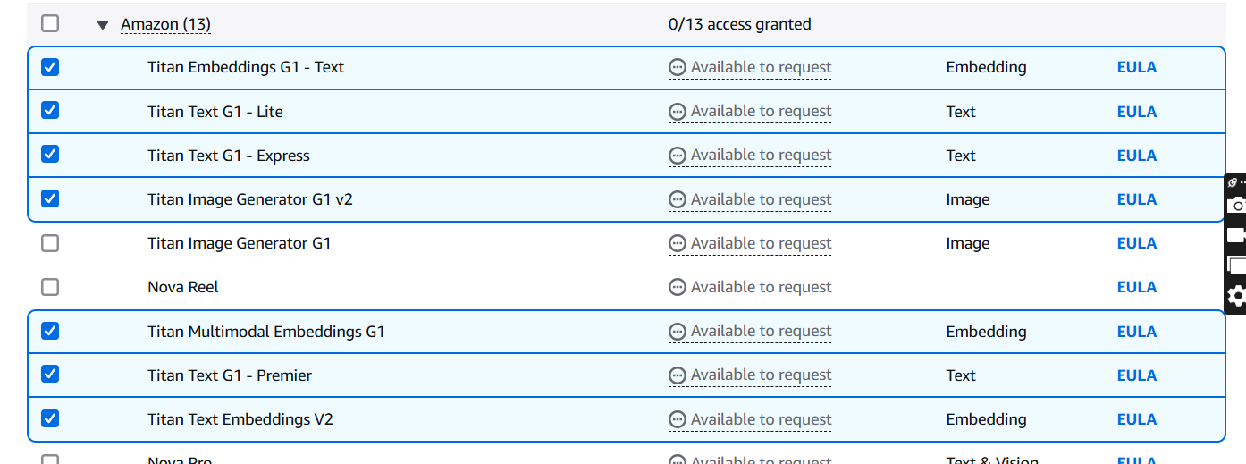Click the camera screenshot icon in side toolbar

(1238, 206)
